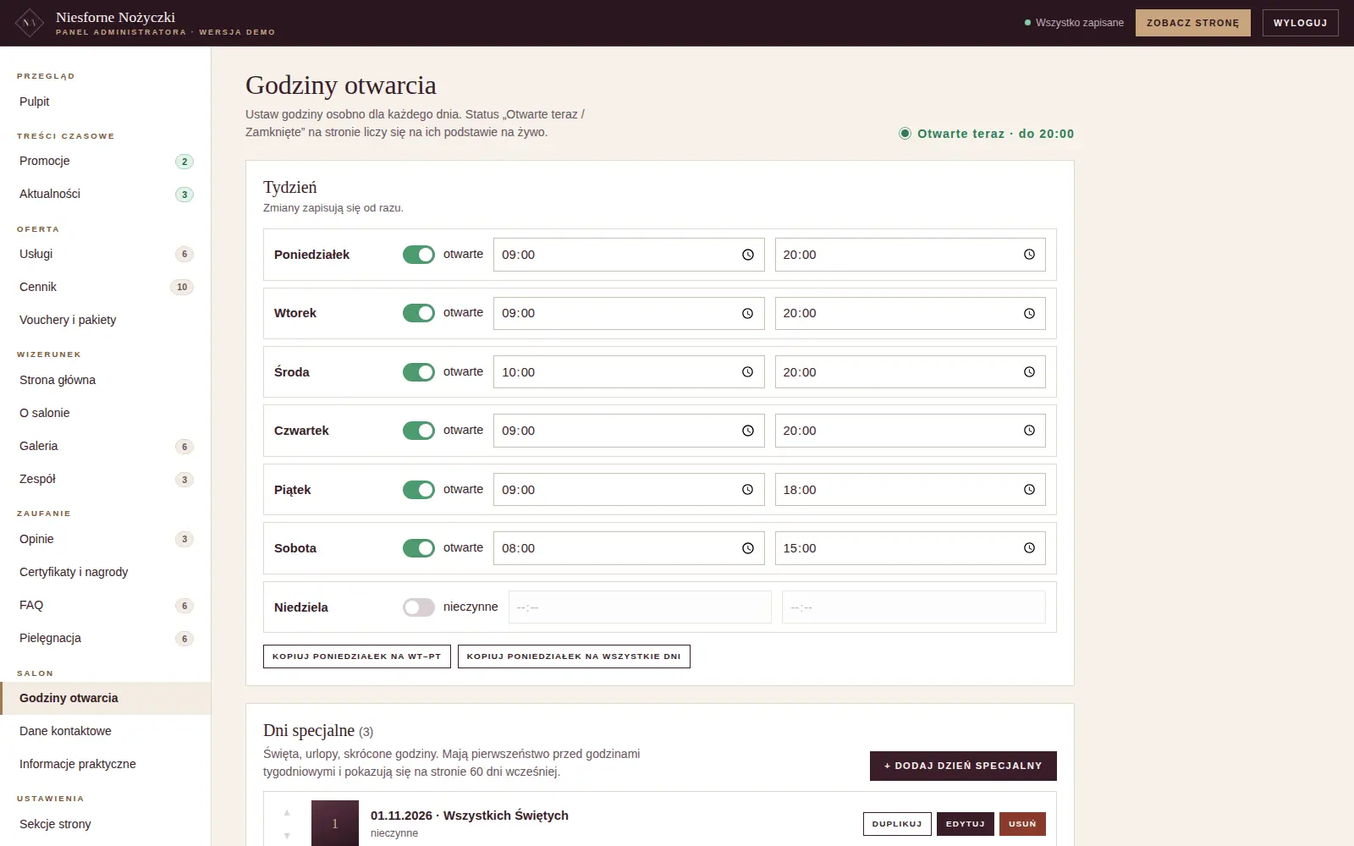Viewport: 1354px width, 846px height.
Task: Click clock icon in Sobota opening field
Action: point(748,548)
